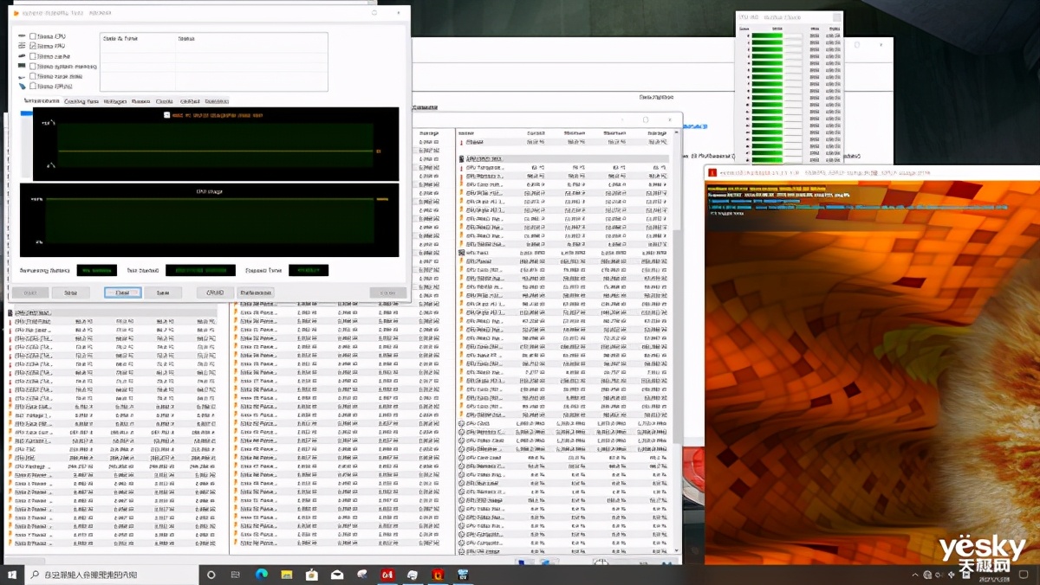
Task: Click the Microsoft Store taskbar icon
Action: click(x=311, y=575)
